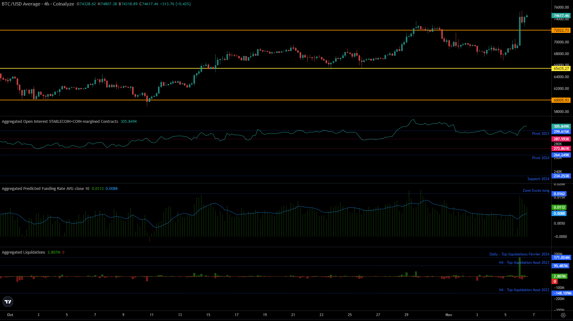The width and height of the screenshot is (573, 321).
Task: Click Nov on the time axis
Action: 449,315
